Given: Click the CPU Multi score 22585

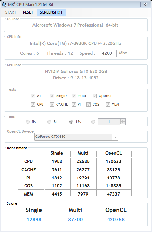Looking at the screenshot, I should coord(83,161).
